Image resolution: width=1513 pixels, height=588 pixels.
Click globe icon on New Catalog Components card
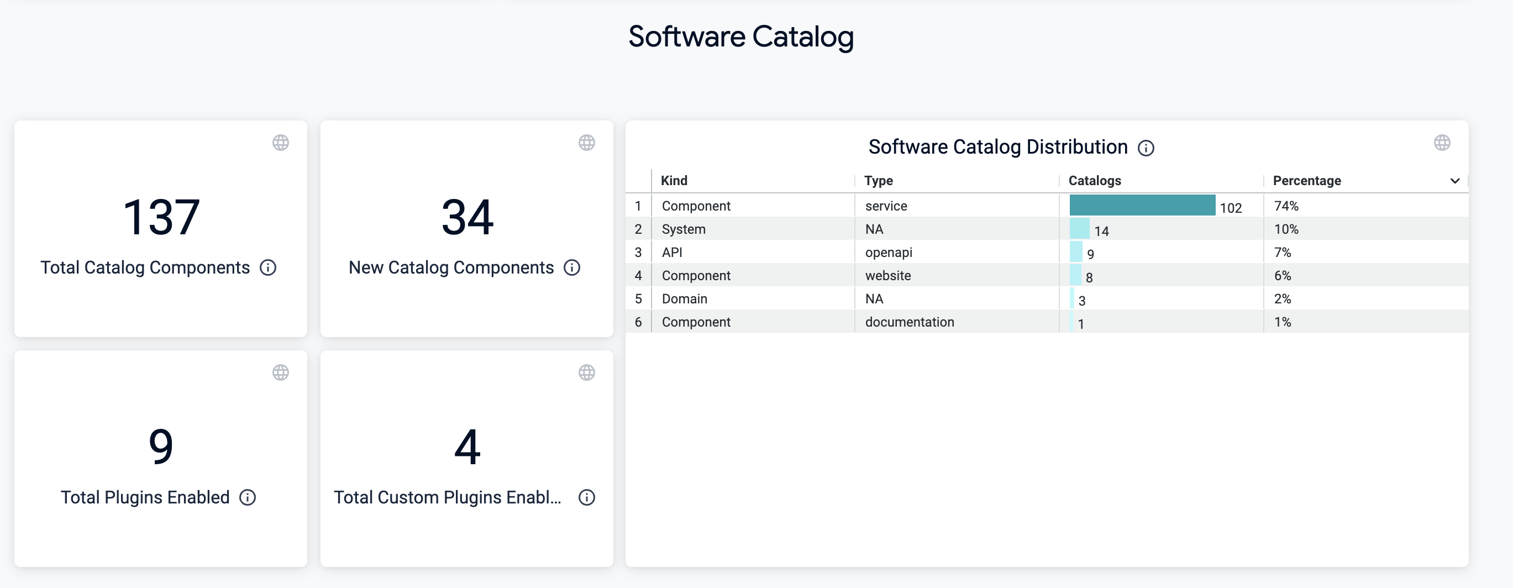pyautogui.click(x=586, y=143)
